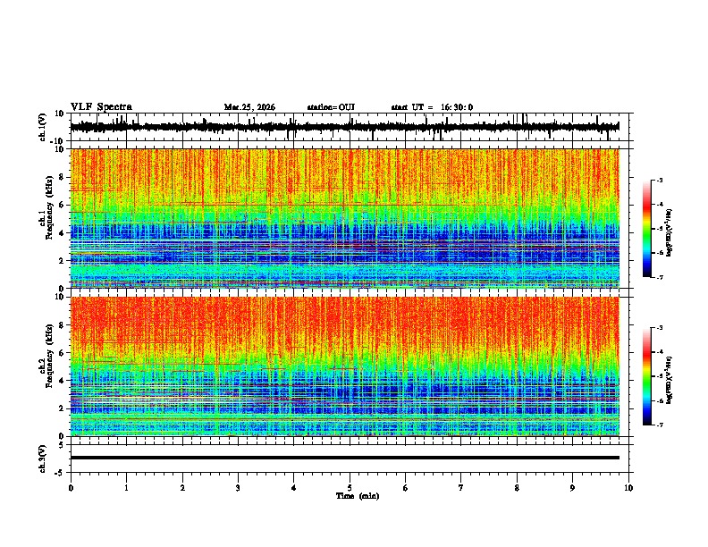708x547 pixels.
Task: Click the "station=OUI" header label
Action: click(x=331, y=107)
